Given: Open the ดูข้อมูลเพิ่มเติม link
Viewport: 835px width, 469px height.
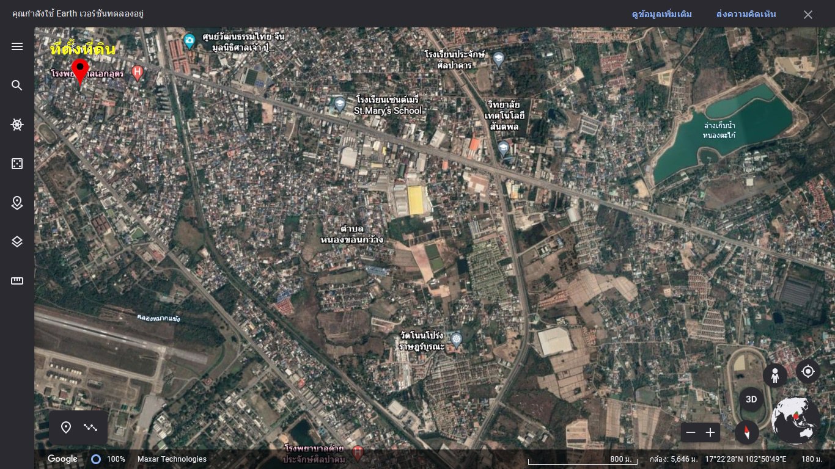Looking at the screenshot, I should coord(661,14).
